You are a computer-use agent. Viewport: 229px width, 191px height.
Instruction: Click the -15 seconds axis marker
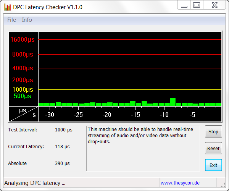pyautogui.click(x=135, y=115)
